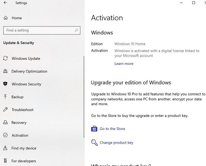Open Windows Update settings
206x166 pixels.
coord(26,59)
